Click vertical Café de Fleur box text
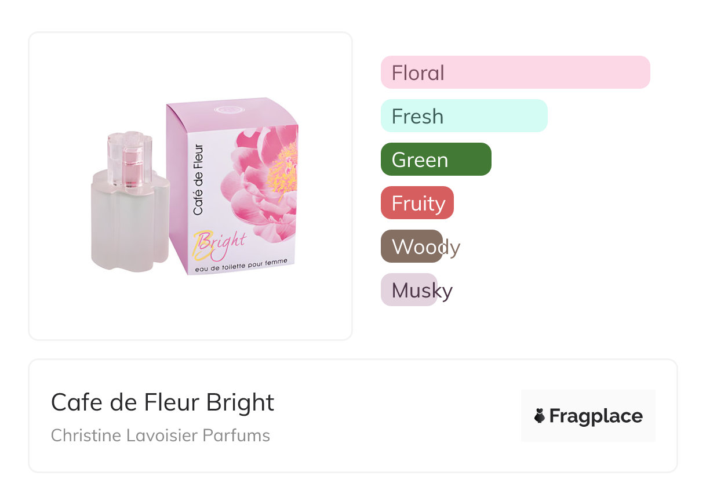The width and height of the screenshot is (706, 501). (198, 180)
